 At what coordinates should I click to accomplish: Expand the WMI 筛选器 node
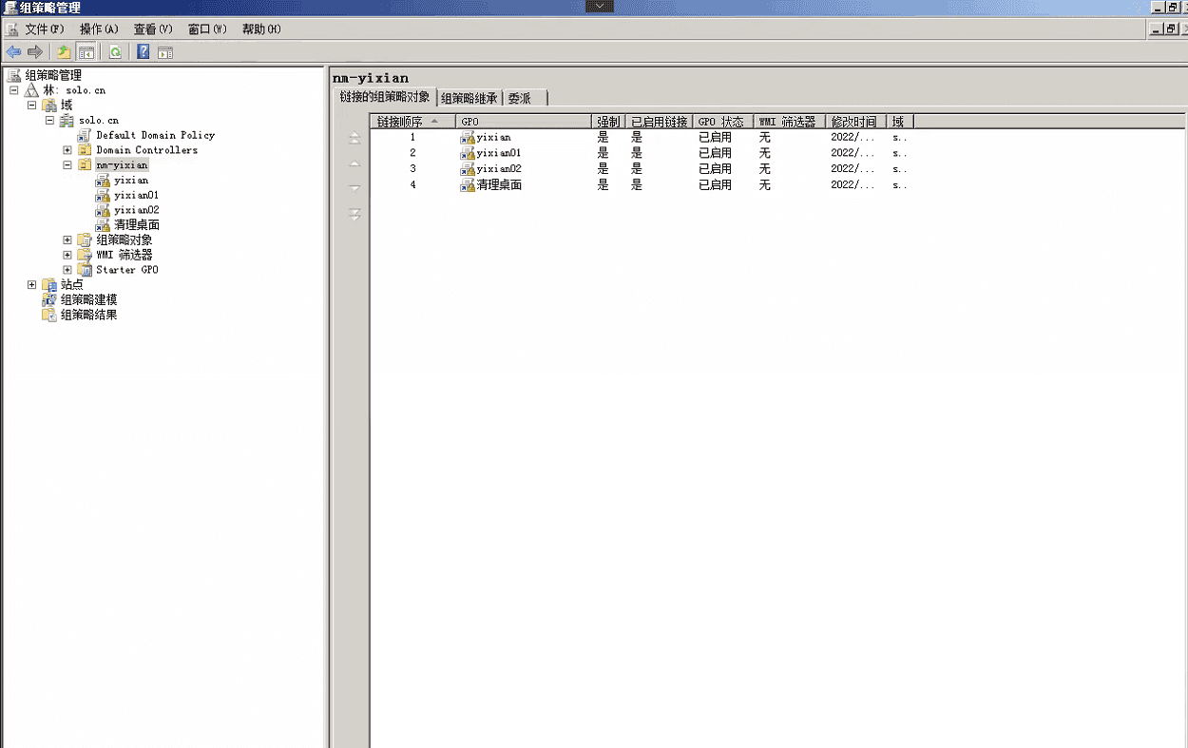[67, 255]
